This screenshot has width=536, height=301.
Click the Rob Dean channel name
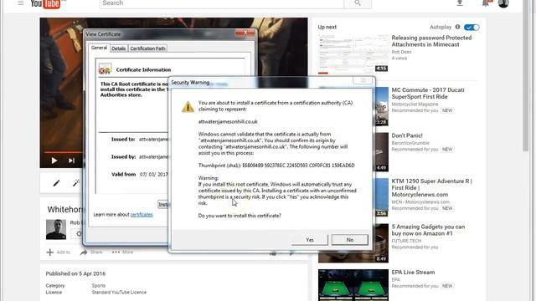pos(401,52)
